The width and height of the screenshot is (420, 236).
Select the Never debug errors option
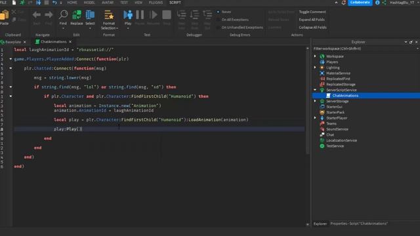pos(224,12)
